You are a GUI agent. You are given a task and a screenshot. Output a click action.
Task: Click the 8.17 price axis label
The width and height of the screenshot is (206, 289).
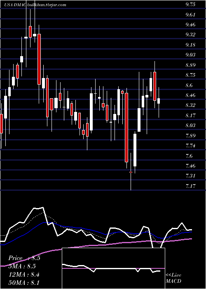190,116
